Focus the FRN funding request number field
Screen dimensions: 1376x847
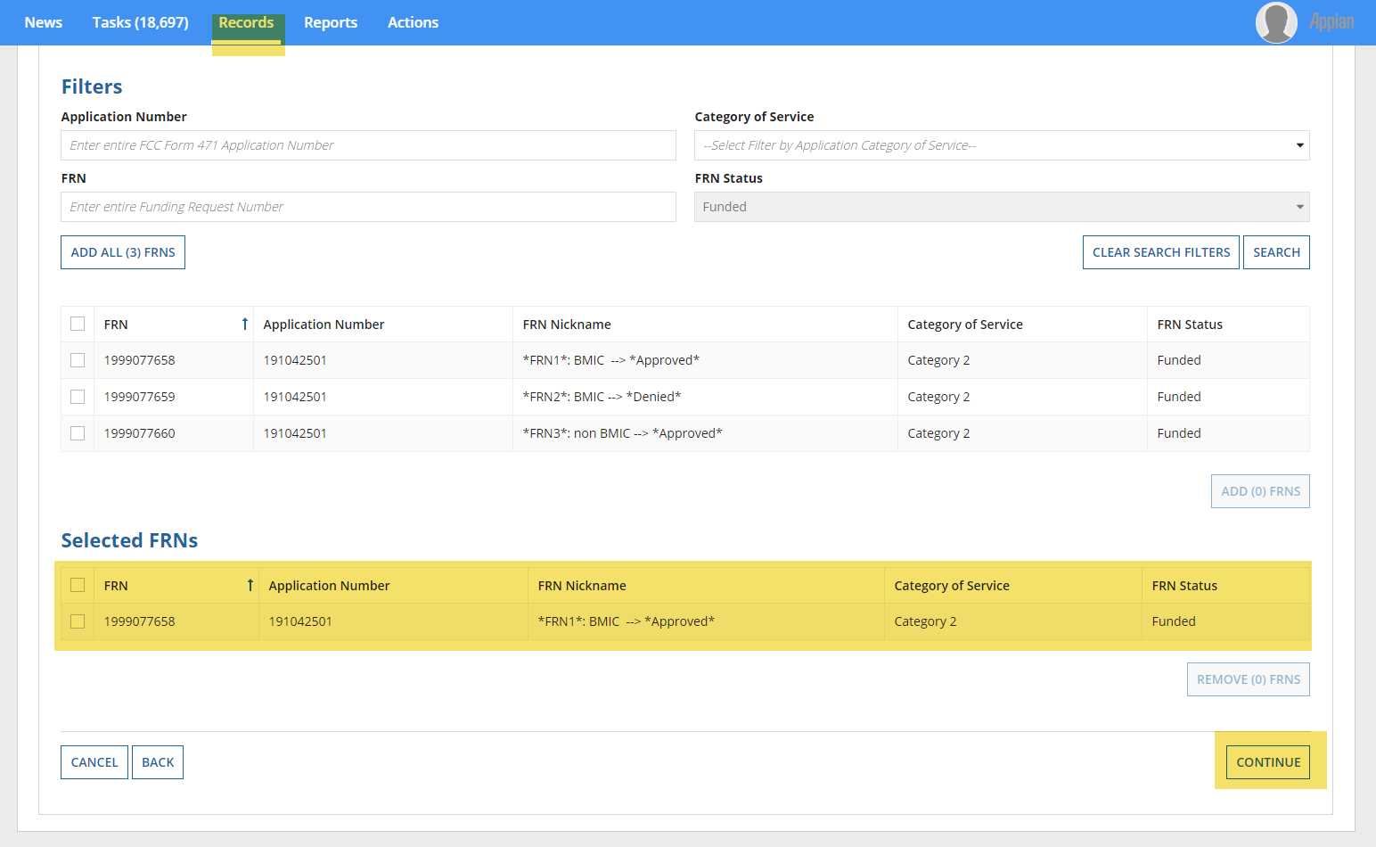tap(368, 207)
